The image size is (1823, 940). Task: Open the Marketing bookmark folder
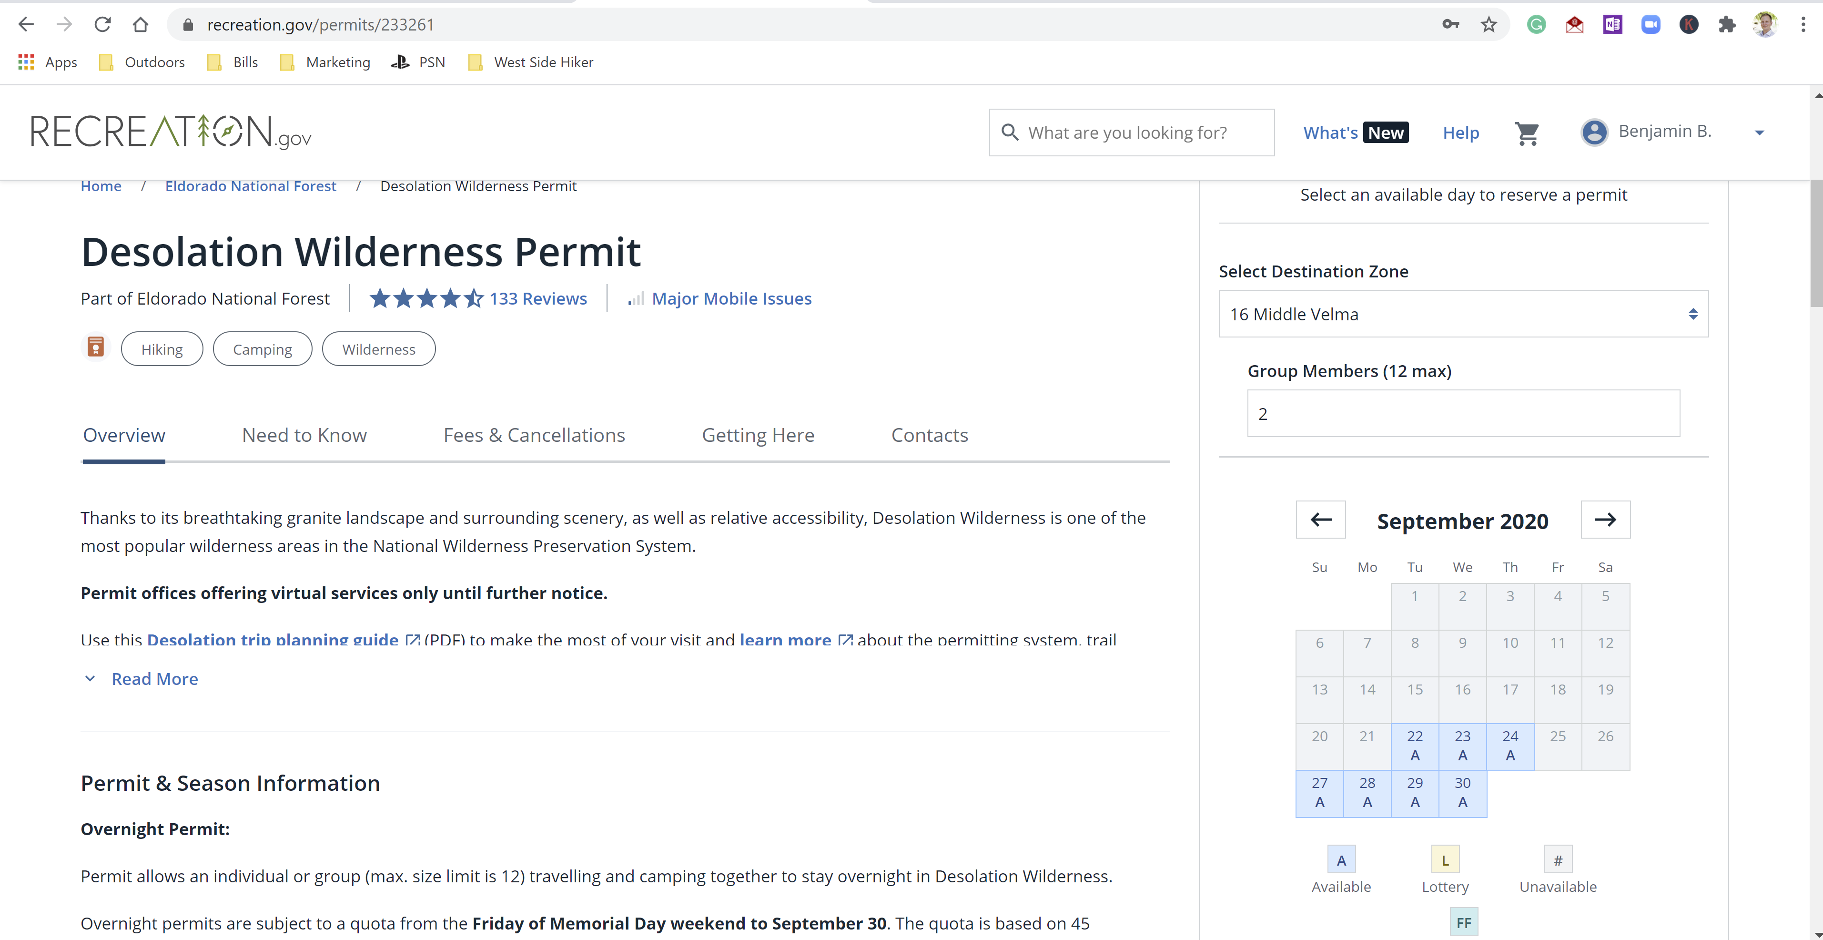325,62
